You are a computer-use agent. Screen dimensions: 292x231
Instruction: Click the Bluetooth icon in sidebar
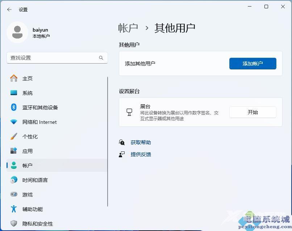click(14, 107)
